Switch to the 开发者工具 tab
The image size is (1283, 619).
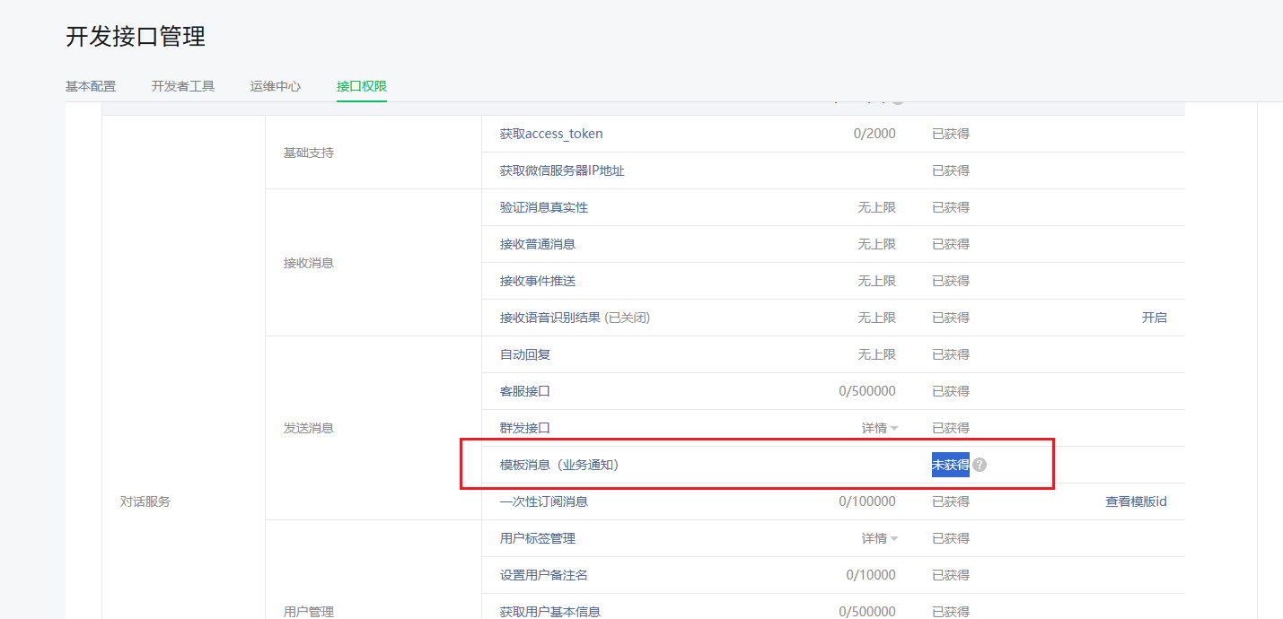point(183,86)
